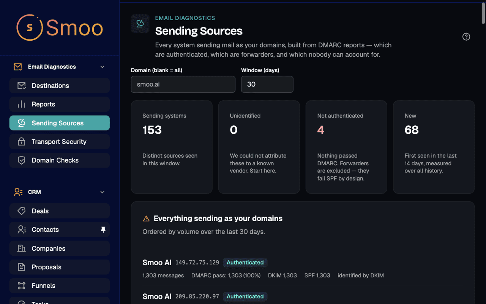Click the EMAIL DIAGNOSTICS breadcrumb label
The width and height of the screenshot is (486, 304).
coord(185,18)
